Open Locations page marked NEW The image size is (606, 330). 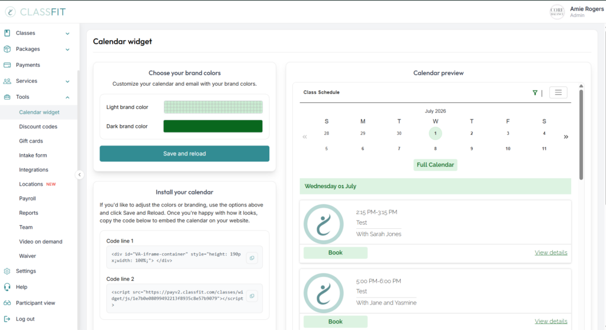tap(31, 185)
